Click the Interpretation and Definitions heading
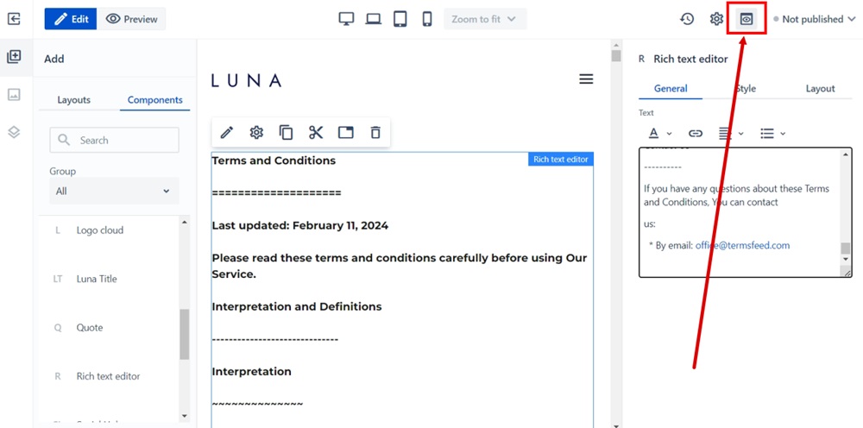The height and width of the screenshot is (428, 863). pos(297,306)
